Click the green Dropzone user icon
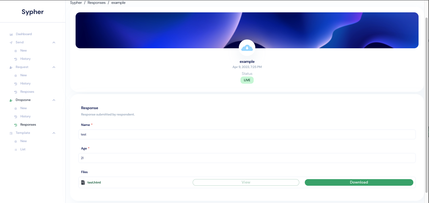Image resolution: width=429 pixels, height=203 pixels. click(x=11, y=100)
